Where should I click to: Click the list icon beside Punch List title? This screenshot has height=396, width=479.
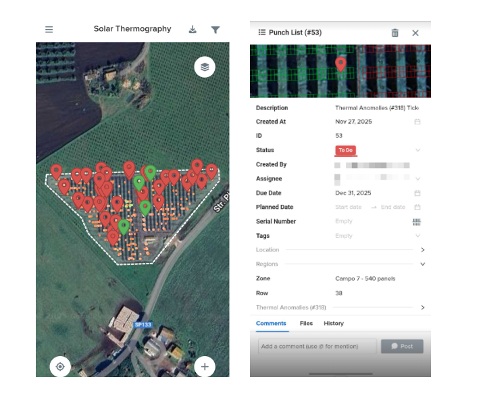click(x=262, y=32)
